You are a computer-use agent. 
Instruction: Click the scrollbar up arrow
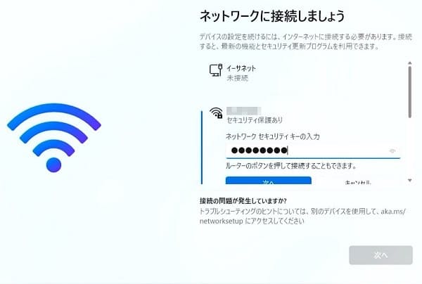[x=409, y=63]
